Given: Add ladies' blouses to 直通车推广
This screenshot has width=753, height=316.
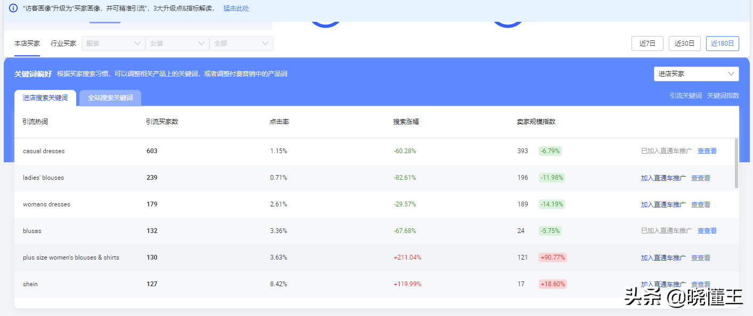Looking at the screenshot, I should pos(663,178).
